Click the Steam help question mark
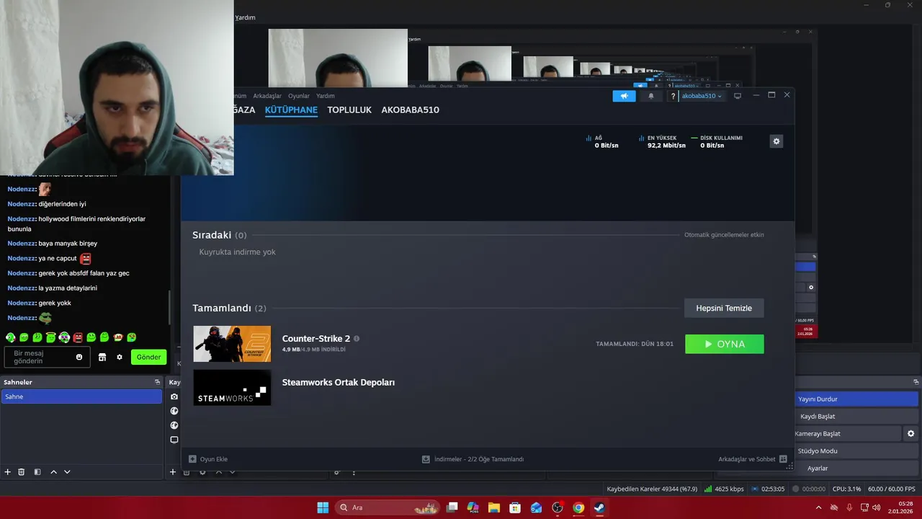 coord(673,96)
